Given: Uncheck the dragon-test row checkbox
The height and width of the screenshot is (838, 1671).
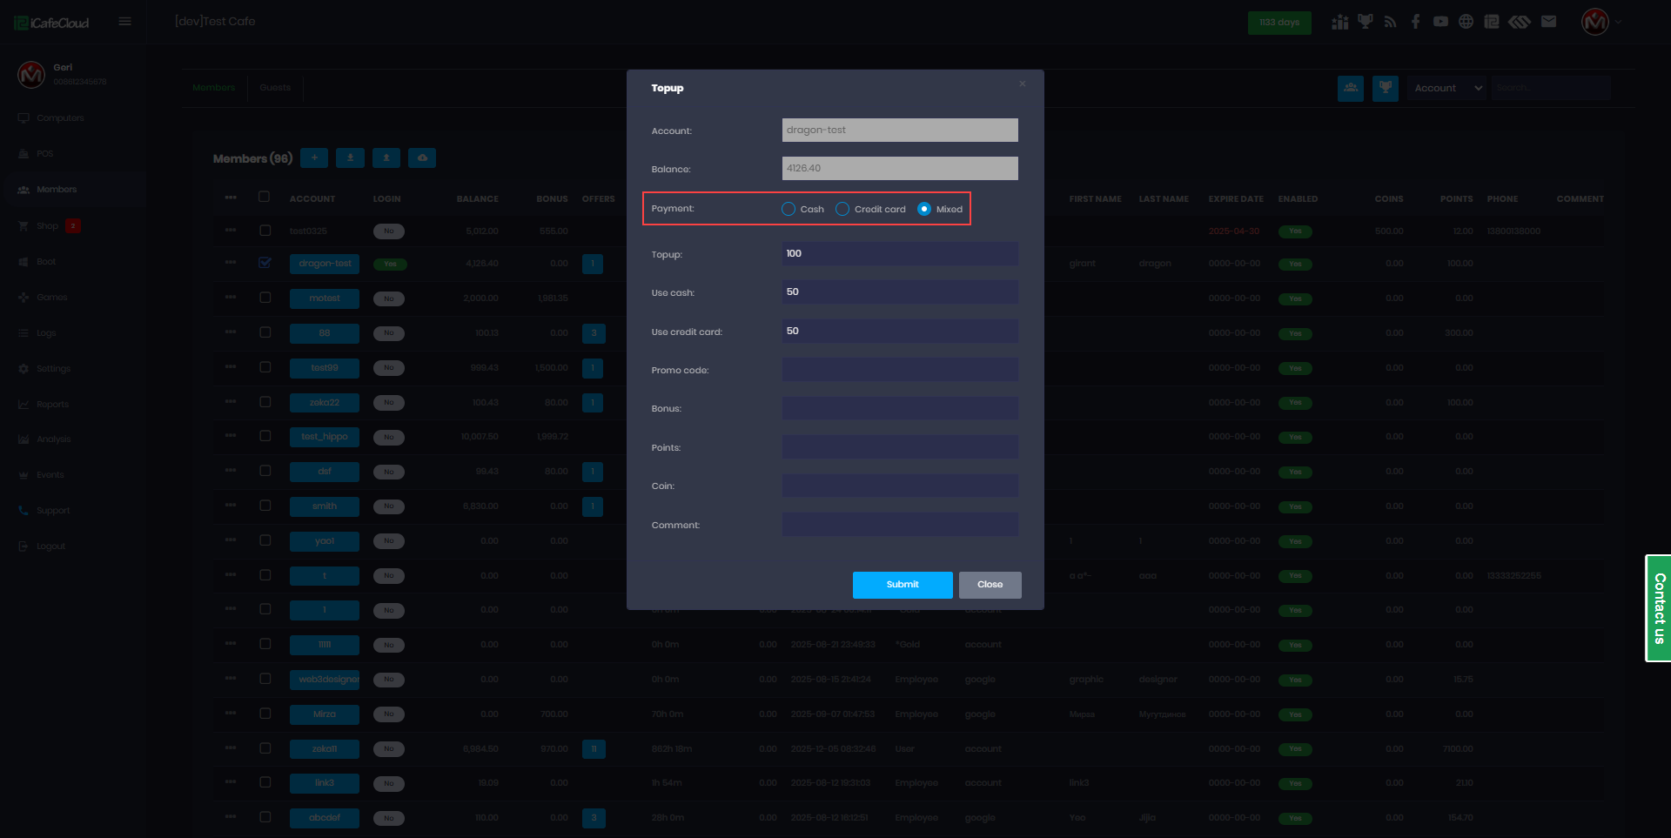Looking at the screenshot, I should 265,263.
